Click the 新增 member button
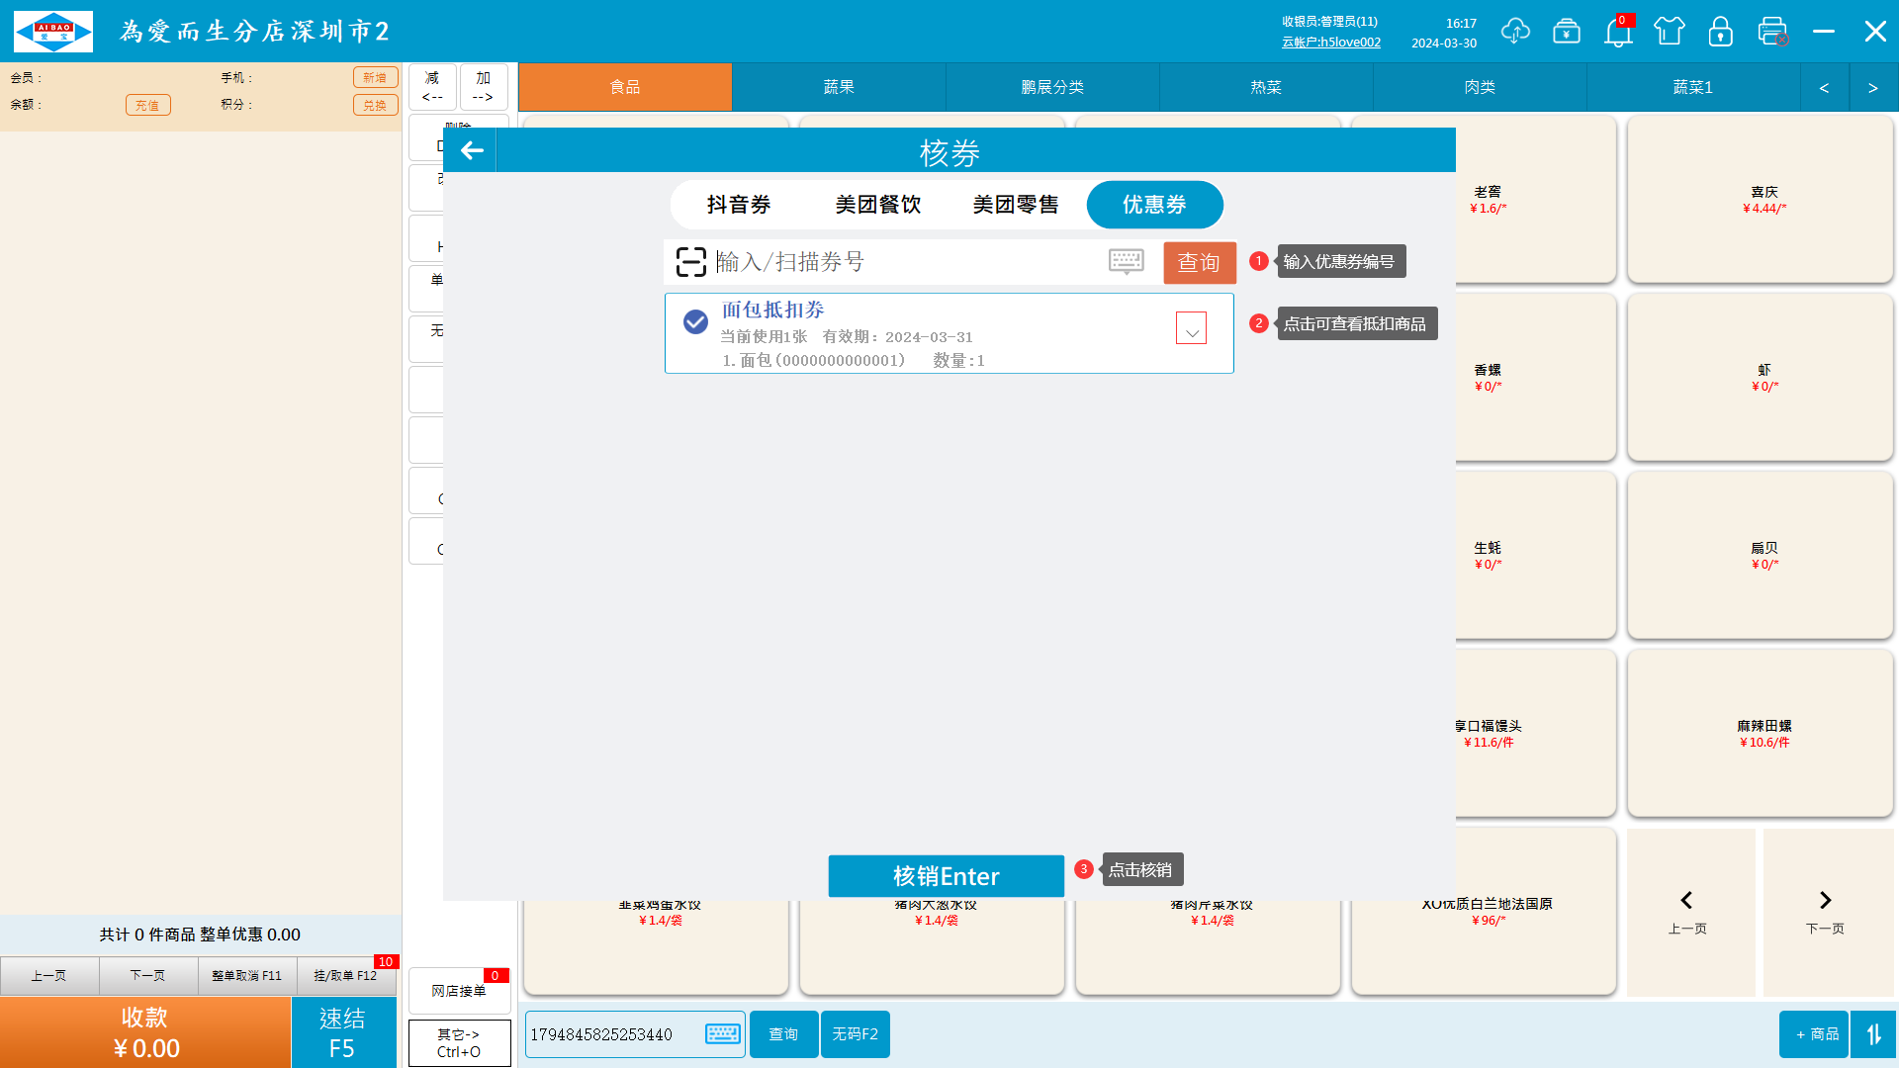This screenshot has width=1899, height=1068. coord(375,77)
